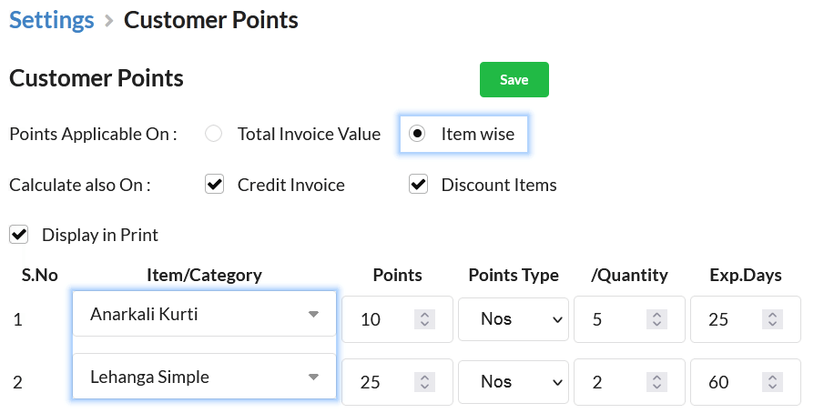Expand the Lehanga Simple item dropdown
This screenshot has width=814, height=413.
(x=204, y=377)
